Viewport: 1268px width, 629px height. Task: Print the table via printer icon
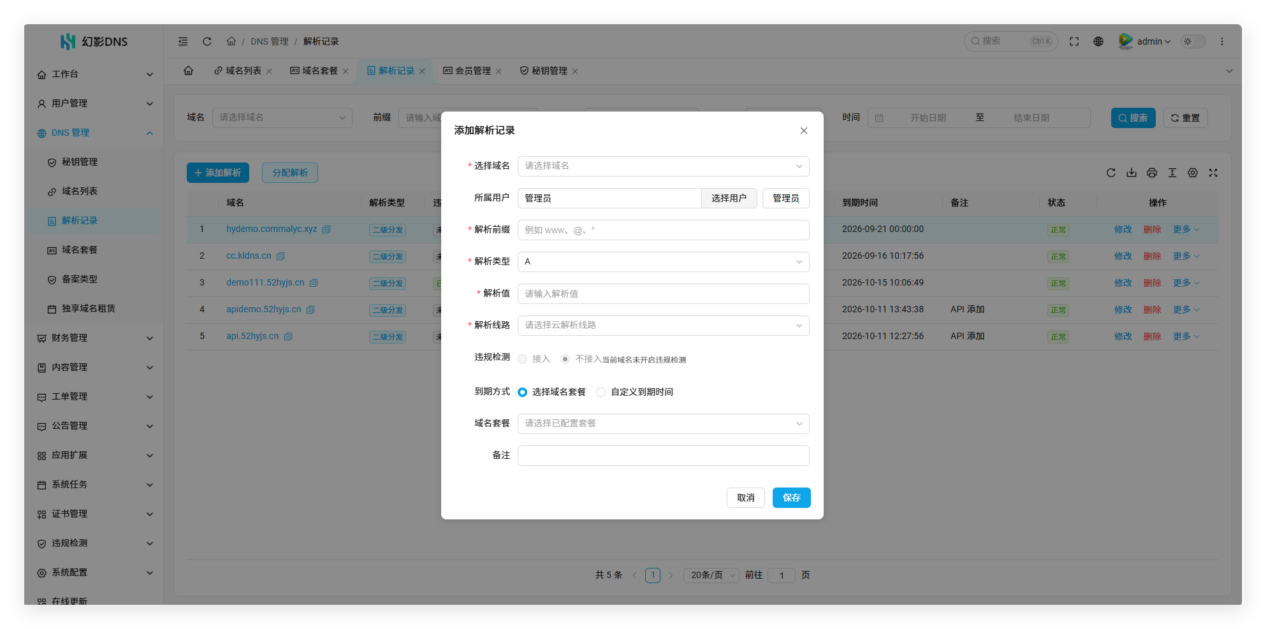coord(1152,173)
